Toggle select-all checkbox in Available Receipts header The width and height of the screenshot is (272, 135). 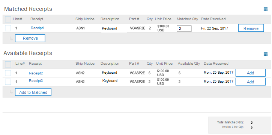pos(8,64)
